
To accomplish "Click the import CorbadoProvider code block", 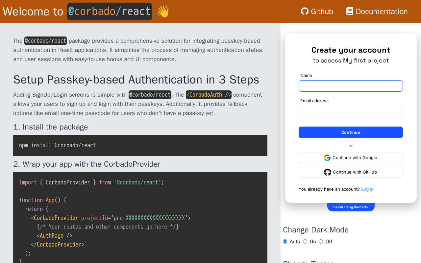I will 140,217.
